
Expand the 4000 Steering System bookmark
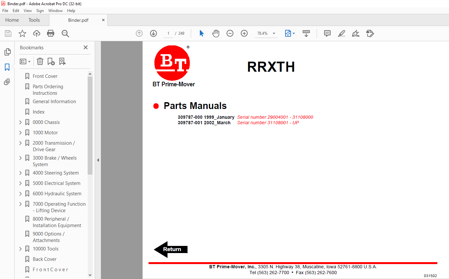(20, 173)
